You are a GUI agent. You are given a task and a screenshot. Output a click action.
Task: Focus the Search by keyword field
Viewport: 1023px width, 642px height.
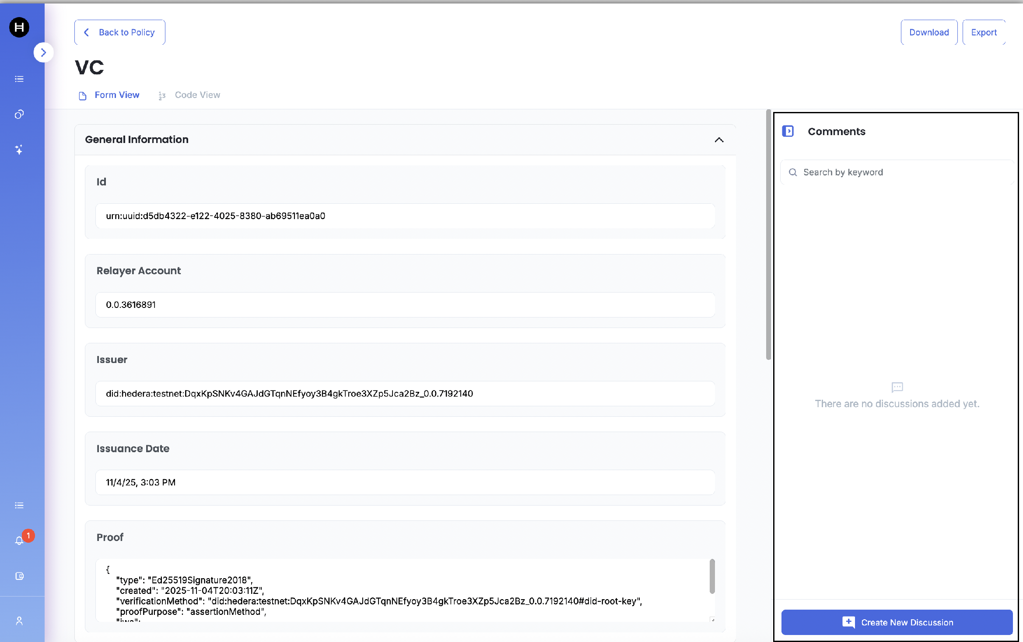[897, 172]
